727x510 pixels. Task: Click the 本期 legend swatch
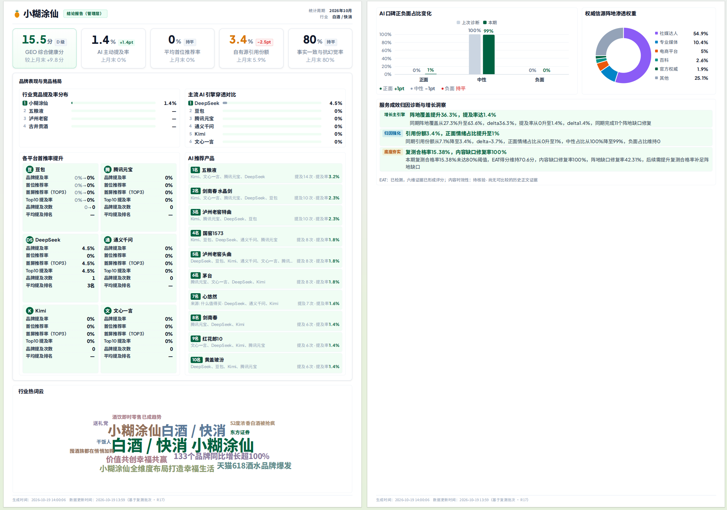point(485,23)
